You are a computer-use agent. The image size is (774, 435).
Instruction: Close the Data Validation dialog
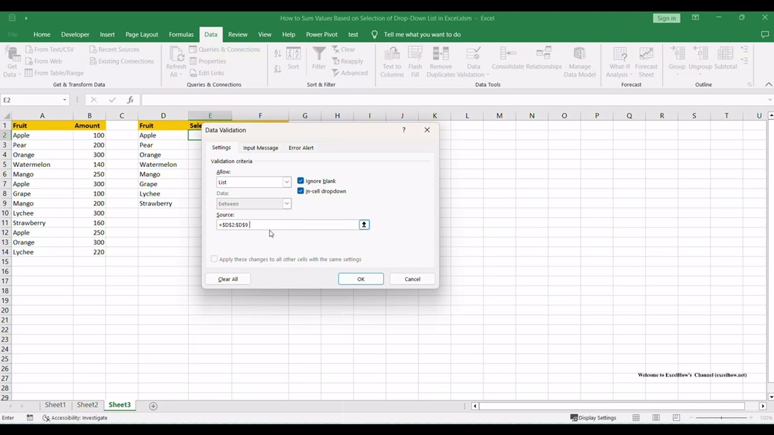coord(427,130)
